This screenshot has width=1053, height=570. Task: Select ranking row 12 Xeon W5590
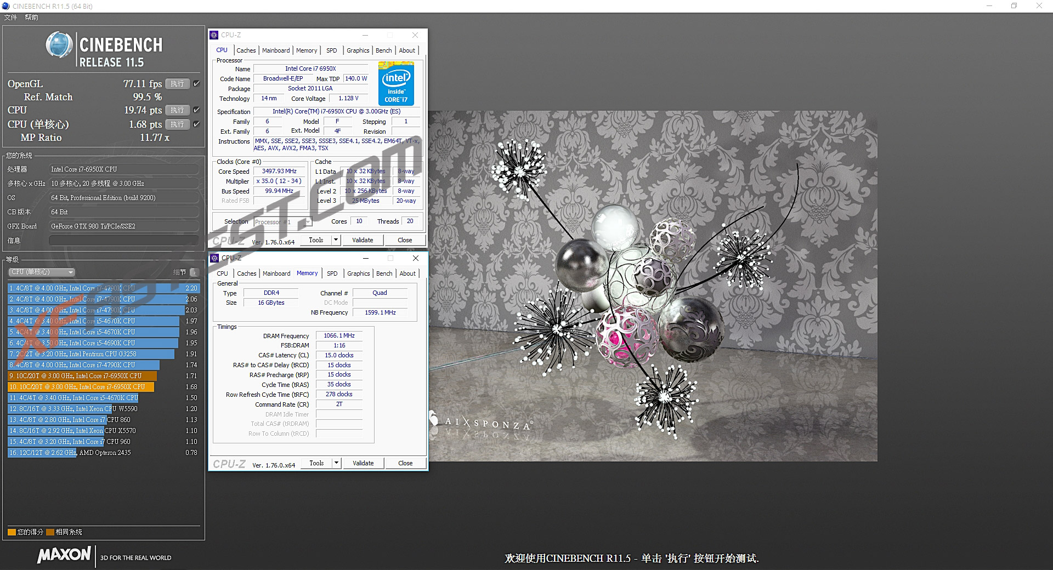pos(104,409)
